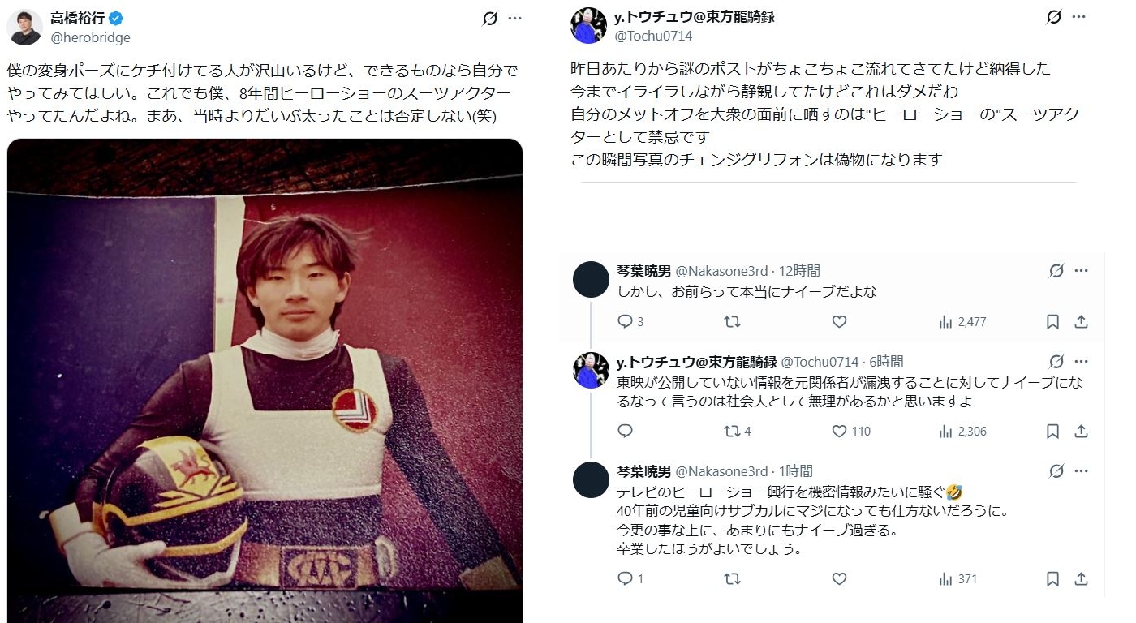The width and height of the screenshot is (1136, 623).
Task: View analytics showing 2,306 views
Action: (962, 432)
